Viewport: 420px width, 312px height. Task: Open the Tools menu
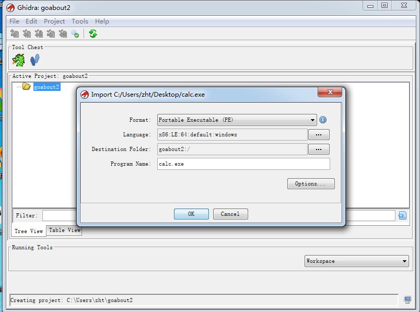click(x=79, y=21)
